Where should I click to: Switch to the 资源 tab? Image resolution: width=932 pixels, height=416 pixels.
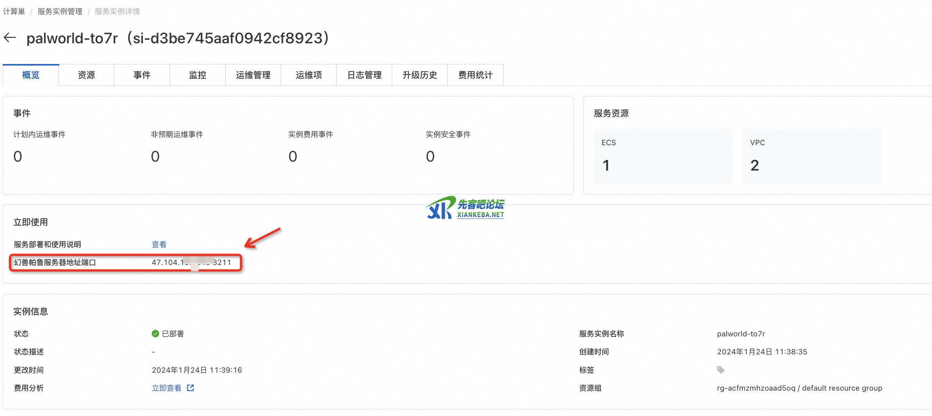pos(86,75)
